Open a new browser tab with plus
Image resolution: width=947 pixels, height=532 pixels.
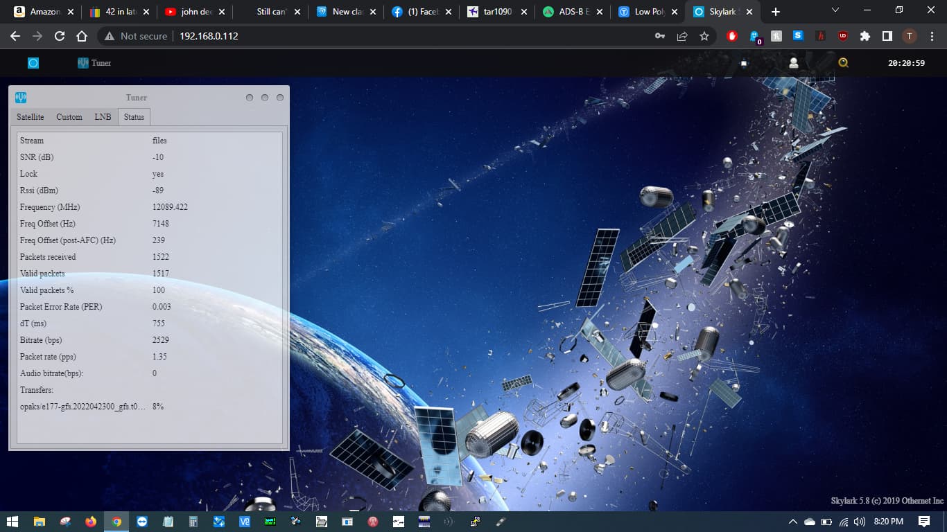point(776,12)
